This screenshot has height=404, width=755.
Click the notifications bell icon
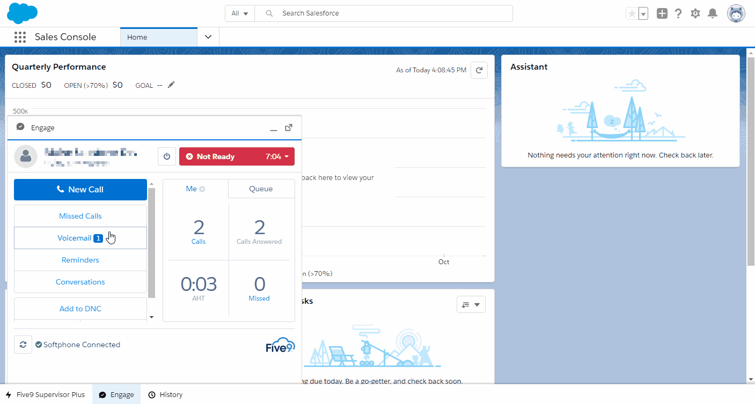[713, 13]
